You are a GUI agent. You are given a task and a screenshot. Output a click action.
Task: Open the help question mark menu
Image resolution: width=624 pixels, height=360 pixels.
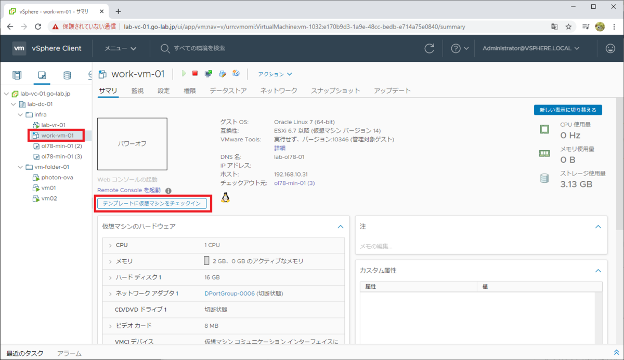pyautogui.click(x=460, y=48)
